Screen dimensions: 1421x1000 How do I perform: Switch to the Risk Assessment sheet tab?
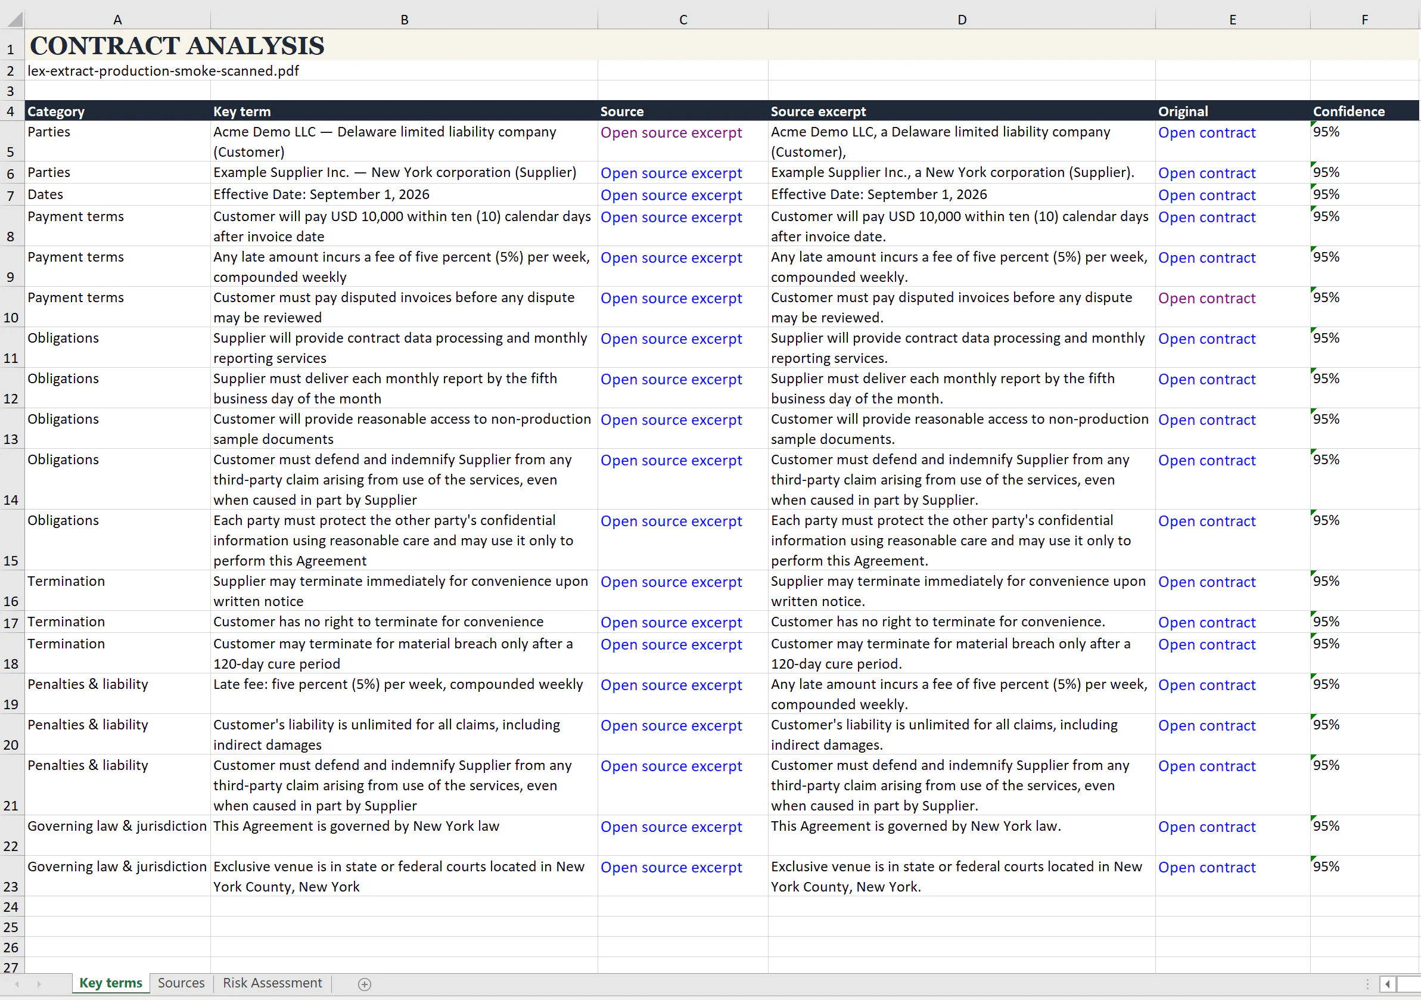click(x=272, y=983)
